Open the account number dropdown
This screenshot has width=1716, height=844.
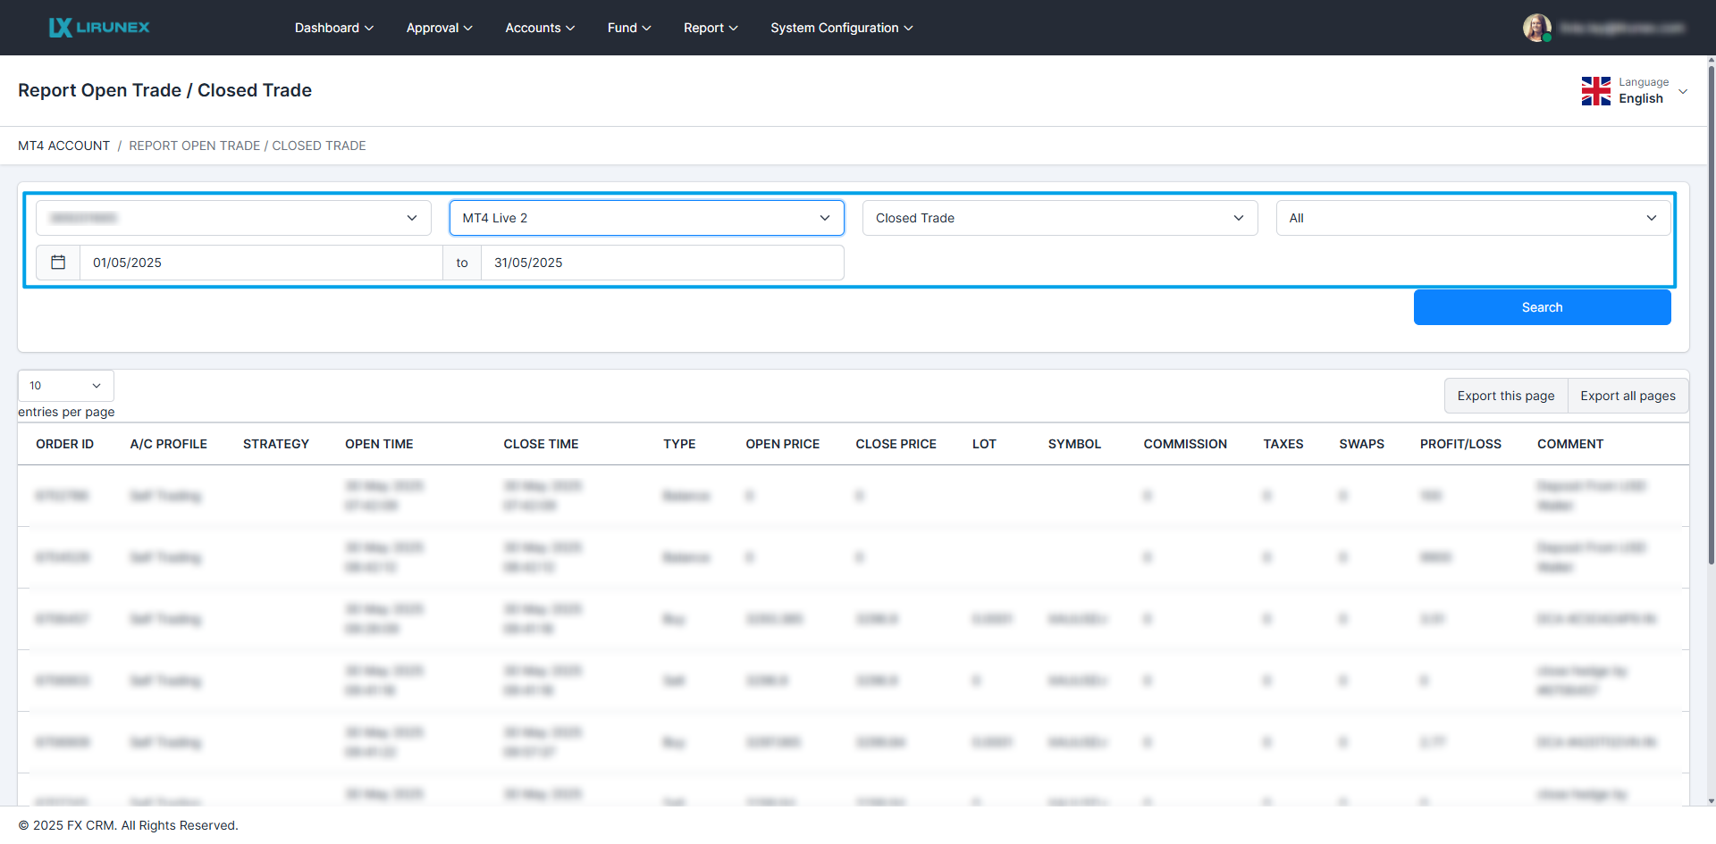click(x=233, y=218)
